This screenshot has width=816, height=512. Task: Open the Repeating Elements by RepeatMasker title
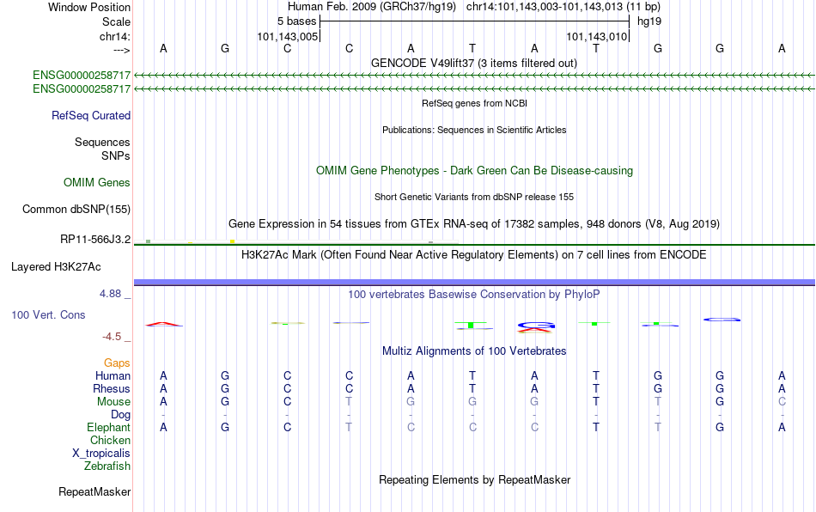475,479
